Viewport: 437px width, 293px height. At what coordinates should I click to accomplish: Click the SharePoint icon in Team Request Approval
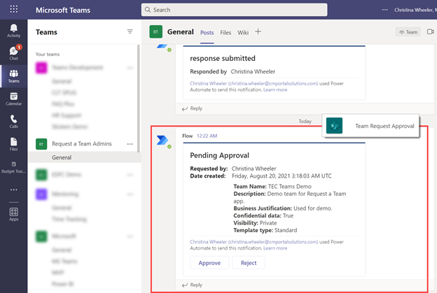click(x=335, y=126)
